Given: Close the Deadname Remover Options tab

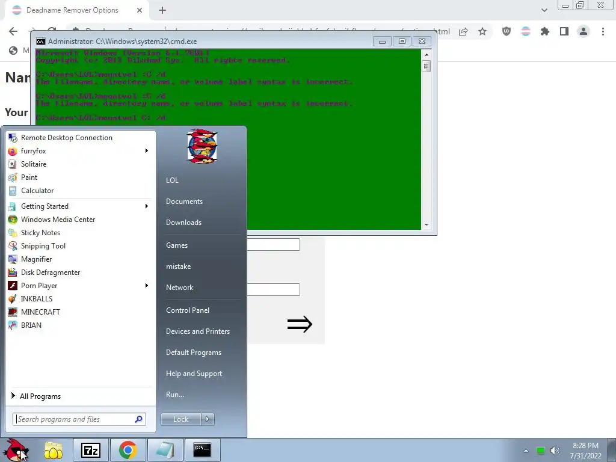Looking at the screenshot, I should click(140, 10).
